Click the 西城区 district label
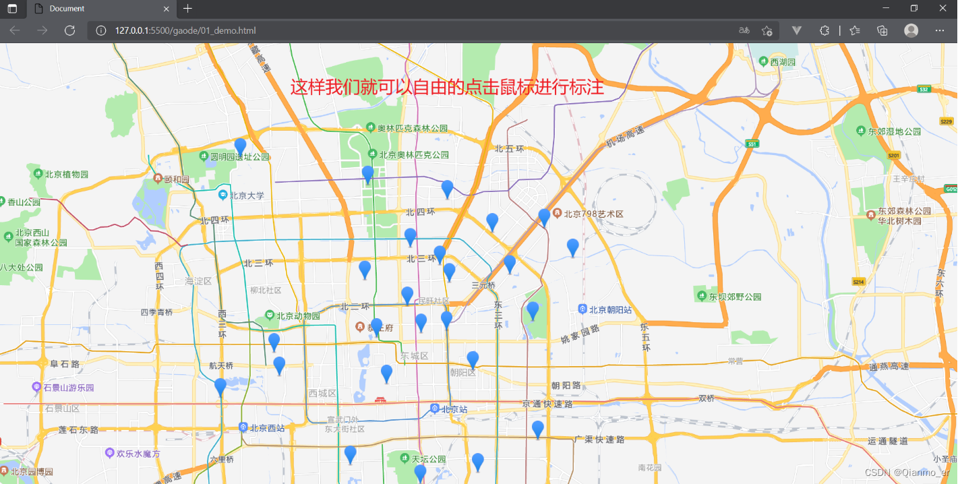Viewport: 960px width, 484px height. (322, 393)
